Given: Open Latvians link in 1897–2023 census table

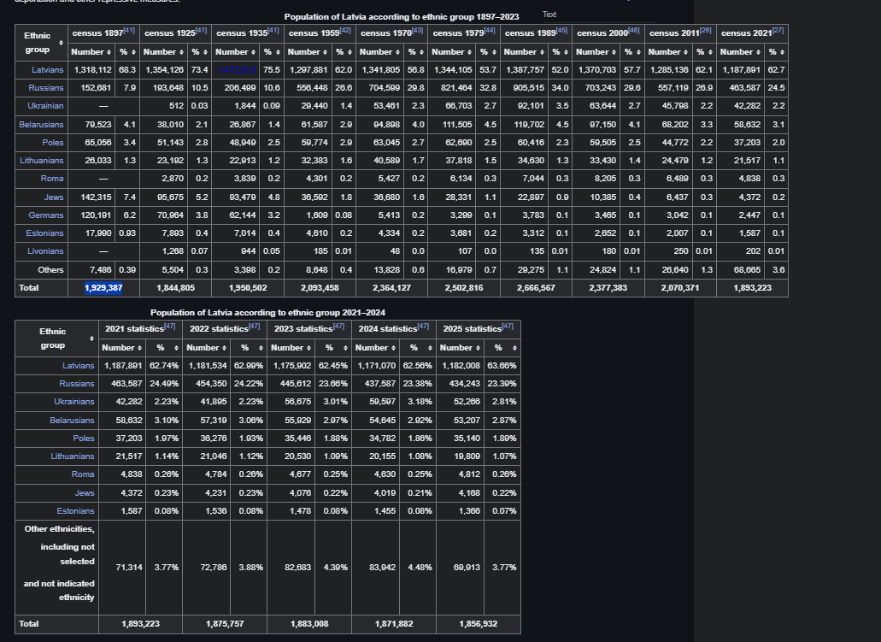Looking at the screenshot, I should 48,70.
